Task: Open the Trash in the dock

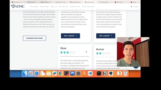Action: pos(125,73)
